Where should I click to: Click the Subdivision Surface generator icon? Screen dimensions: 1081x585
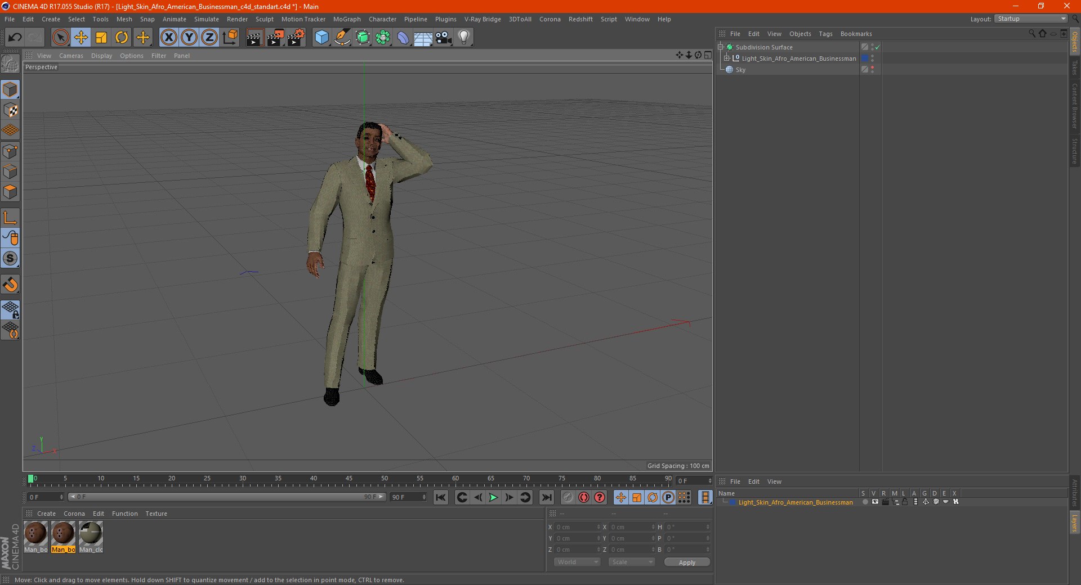(363, 38)
